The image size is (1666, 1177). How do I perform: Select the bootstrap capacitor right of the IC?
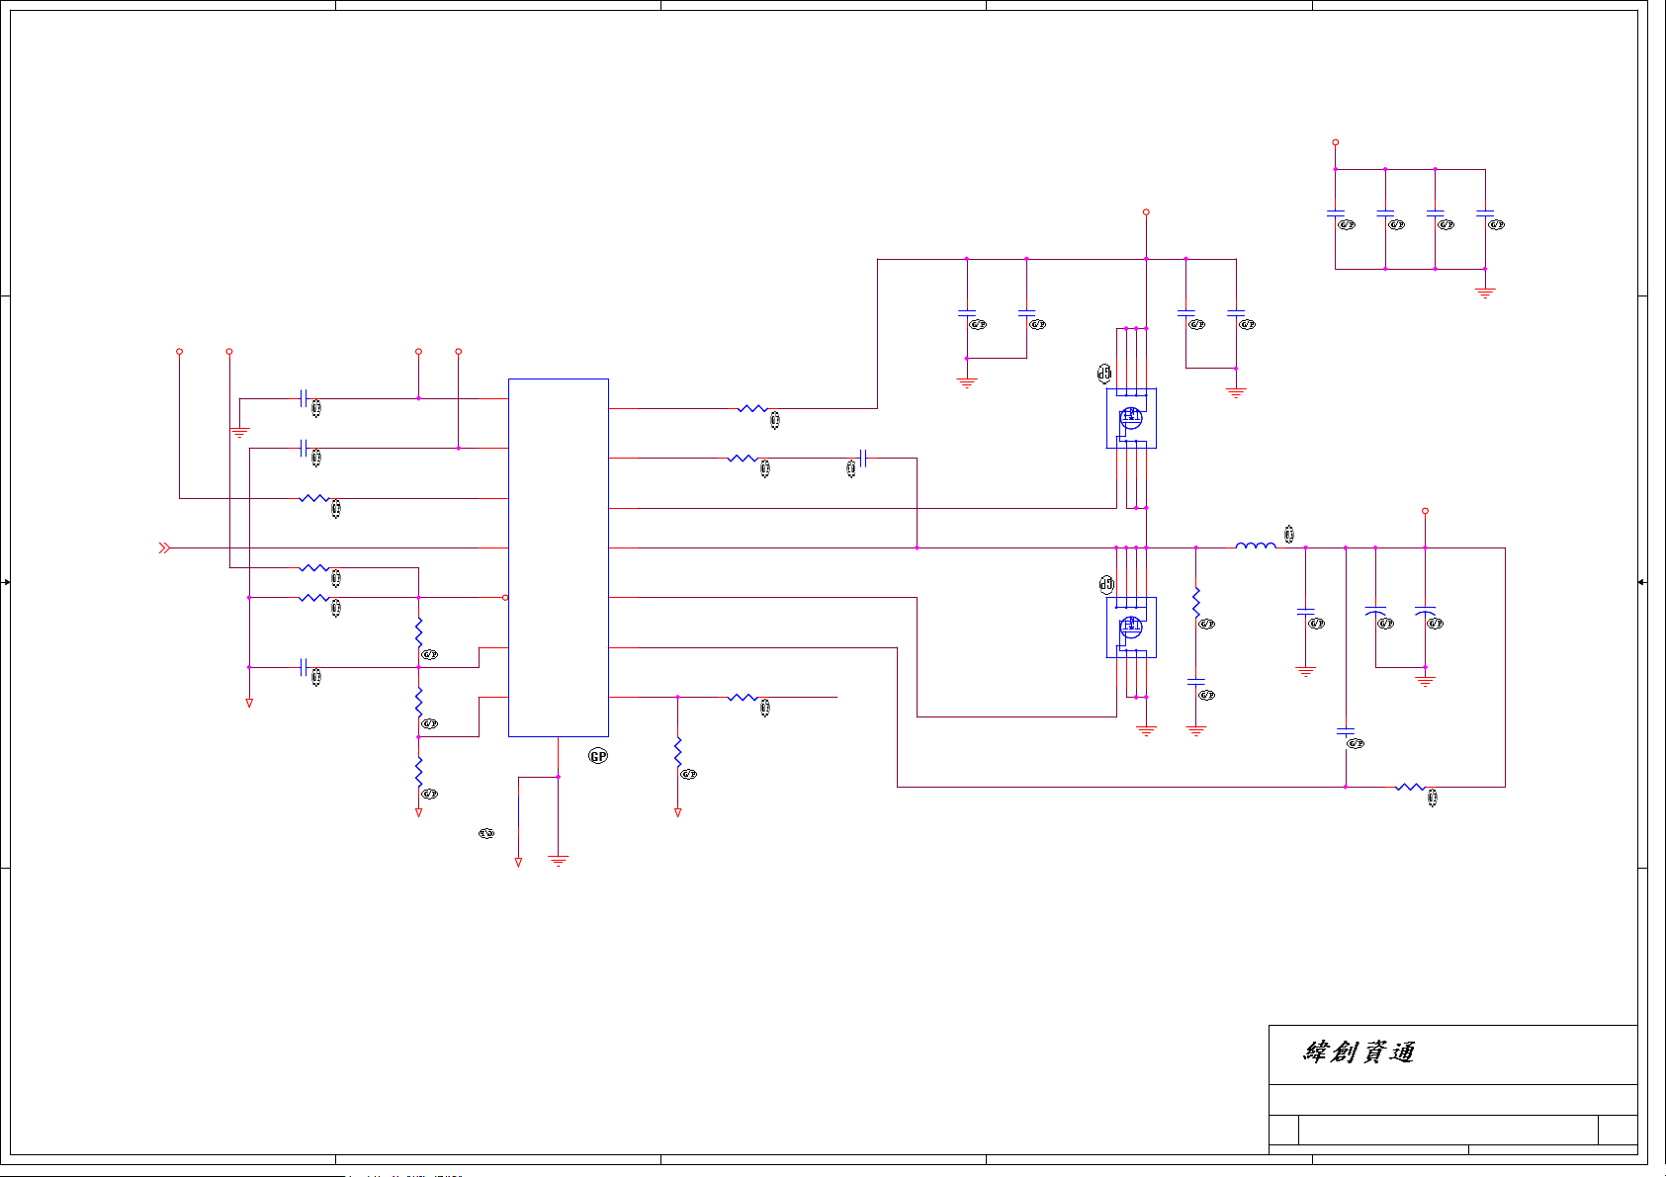pos(863,458)
